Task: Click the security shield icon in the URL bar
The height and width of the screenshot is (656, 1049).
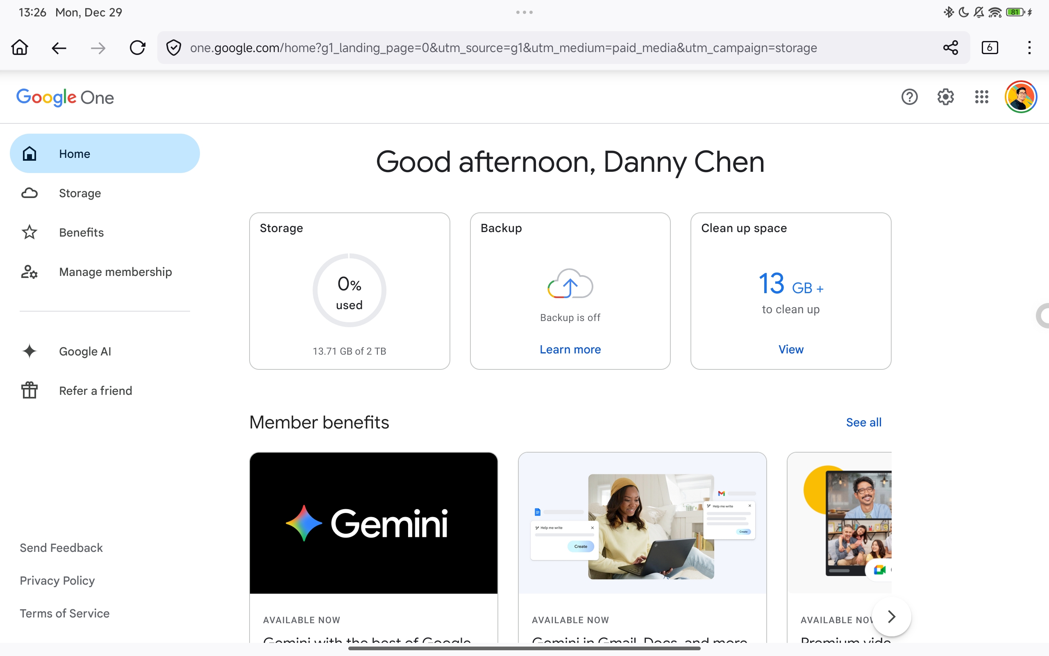Action: coord(173,47)
